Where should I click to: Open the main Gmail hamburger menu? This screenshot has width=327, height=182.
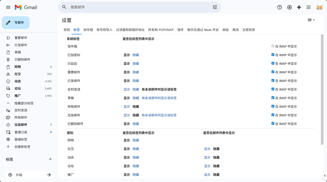coord(8,7)
